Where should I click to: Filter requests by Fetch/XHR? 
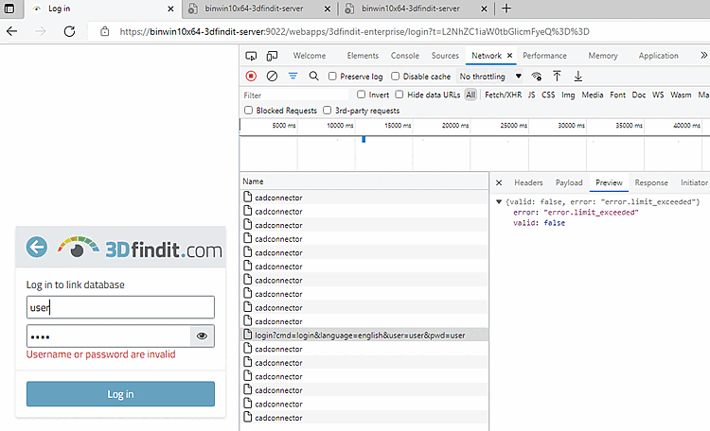[x=503, y=95]
